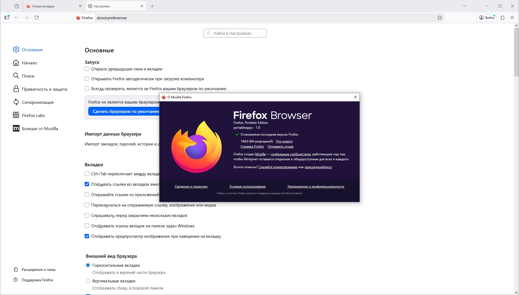The height and width of the screenshot is (295, 519).
Task: Click the Firefox identity icon in address bar
Action: pos(85,18)
